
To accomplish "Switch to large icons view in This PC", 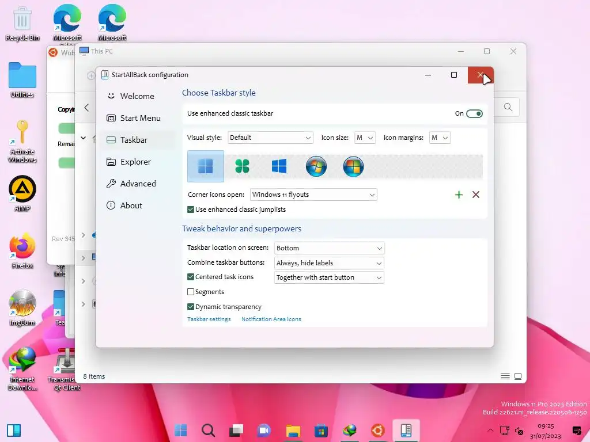I will point(518,376).
